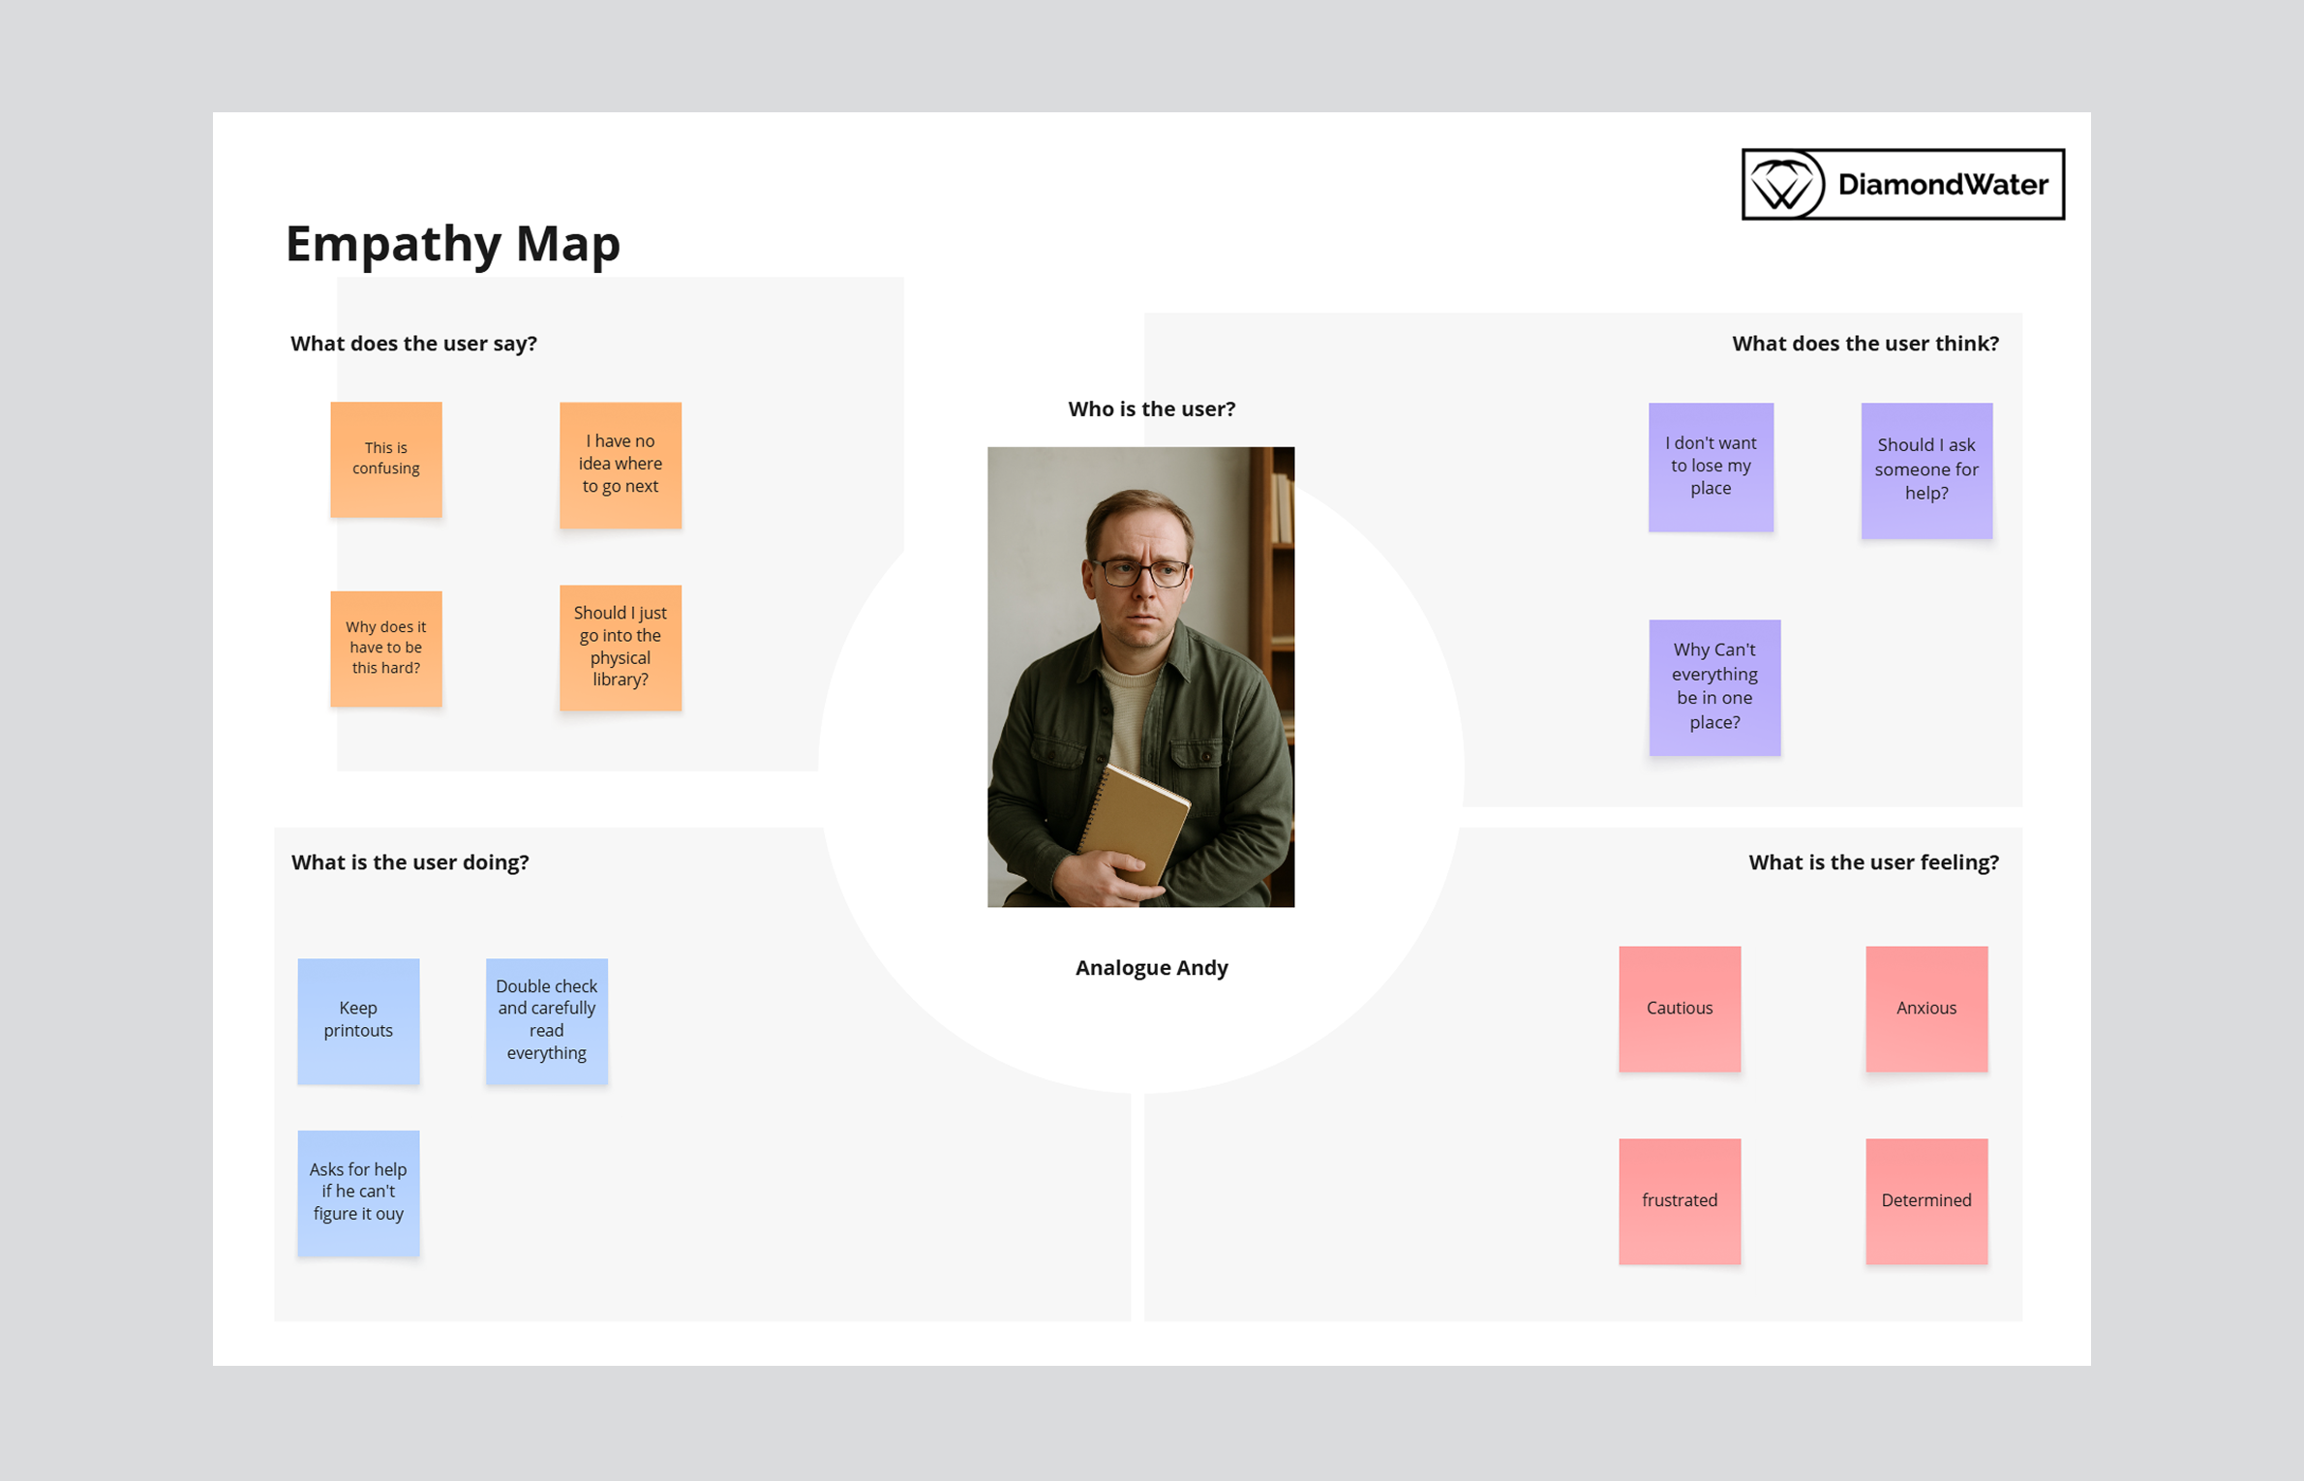Select the 'This is confusing' sticky note
The width and height of the screenshot is (2304, 1481).
coord(385,459)
